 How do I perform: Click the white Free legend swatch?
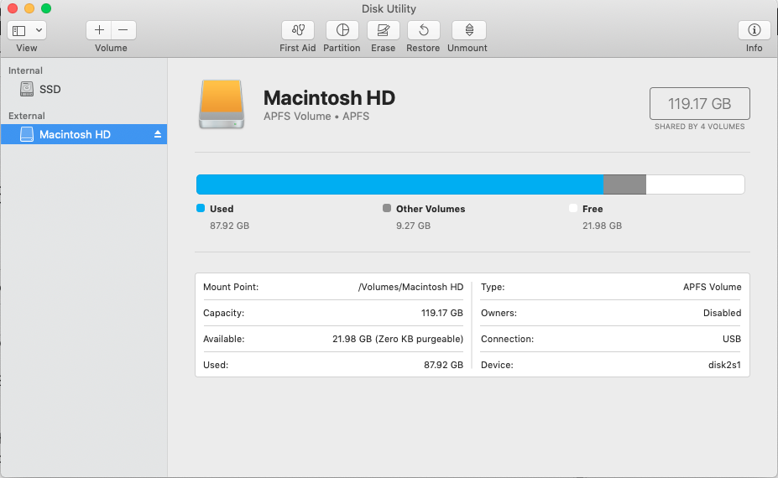tap(573, 208)
